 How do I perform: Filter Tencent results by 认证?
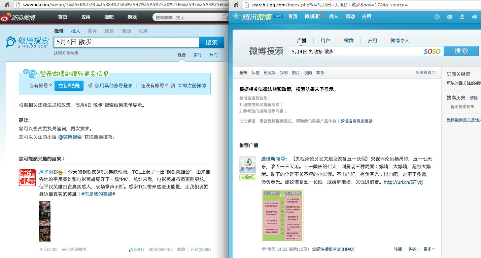coord(255,73)
